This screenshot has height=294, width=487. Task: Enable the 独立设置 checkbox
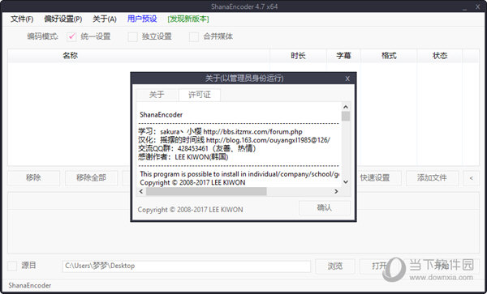point(132,36)
